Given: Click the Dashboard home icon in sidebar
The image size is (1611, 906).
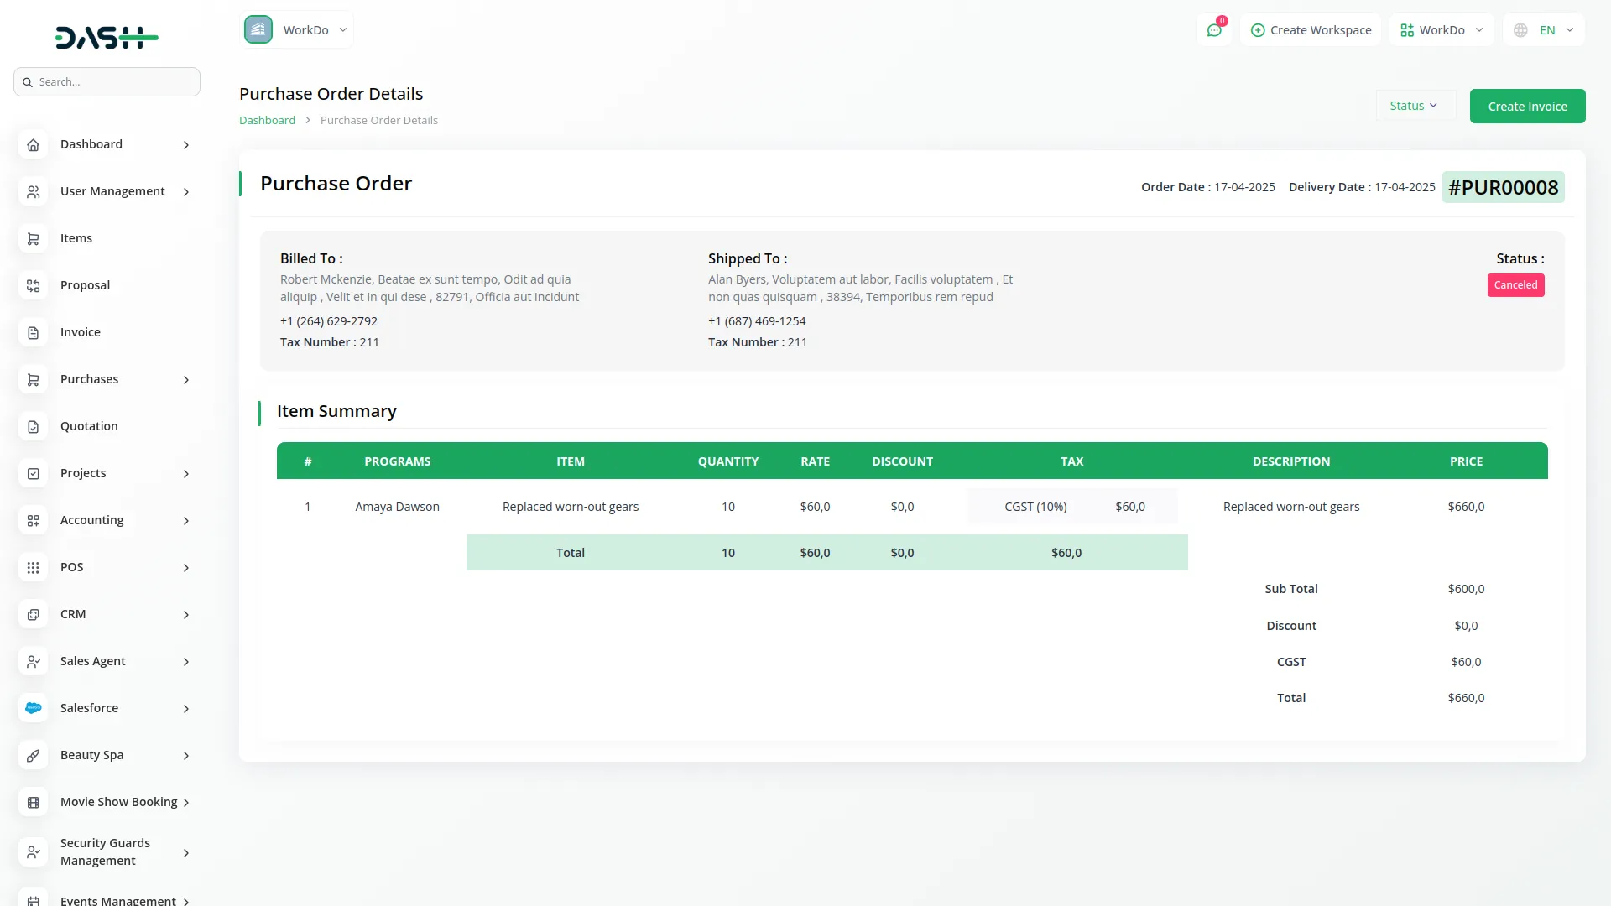Looking at the screenshot, I should coord(33,145).
